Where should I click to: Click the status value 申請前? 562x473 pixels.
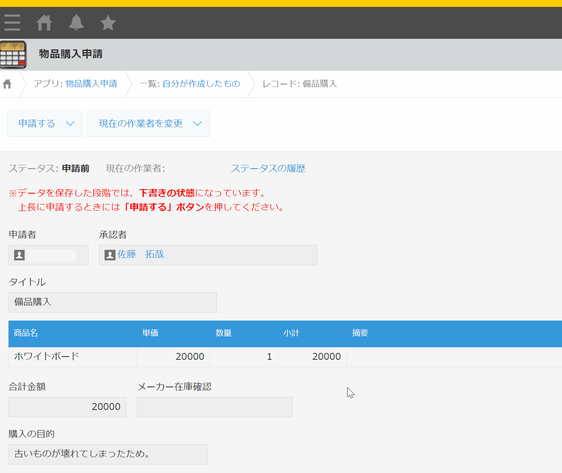(x=76, y=169)
